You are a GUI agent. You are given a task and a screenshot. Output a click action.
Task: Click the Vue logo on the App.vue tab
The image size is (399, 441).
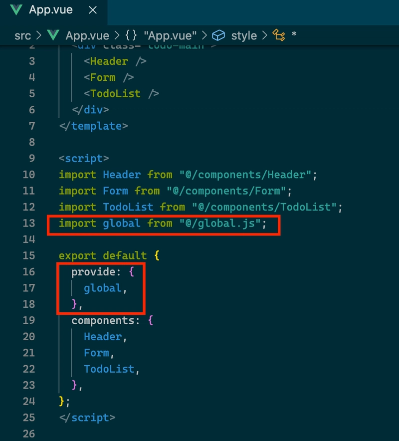click(16, 10)
